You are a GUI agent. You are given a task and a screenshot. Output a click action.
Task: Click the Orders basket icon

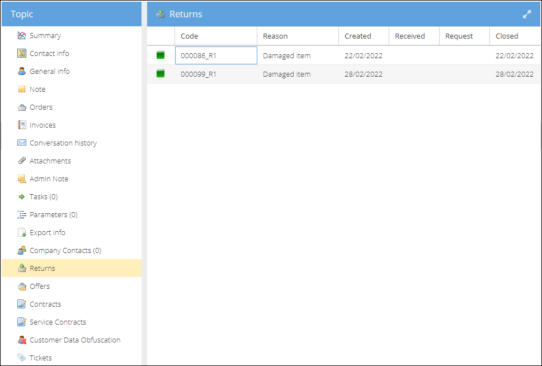[22, 107]
